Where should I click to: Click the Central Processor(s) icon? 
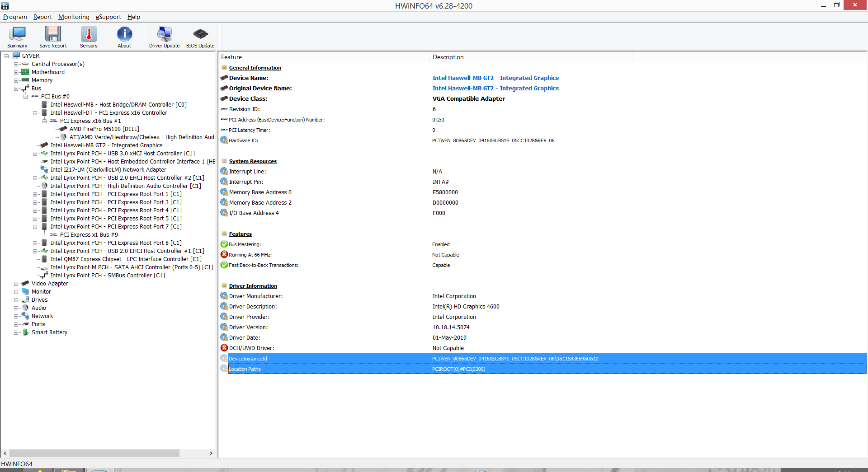tap(25, 64)
